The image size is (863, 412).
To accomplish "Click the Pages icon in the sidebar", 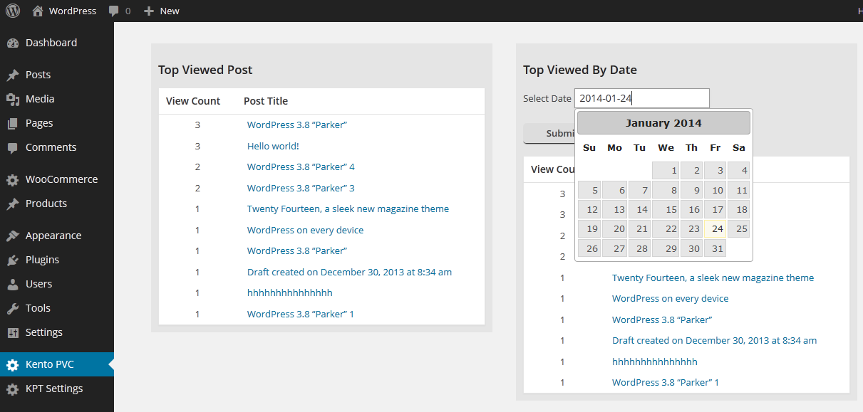I will pos(13,124).
